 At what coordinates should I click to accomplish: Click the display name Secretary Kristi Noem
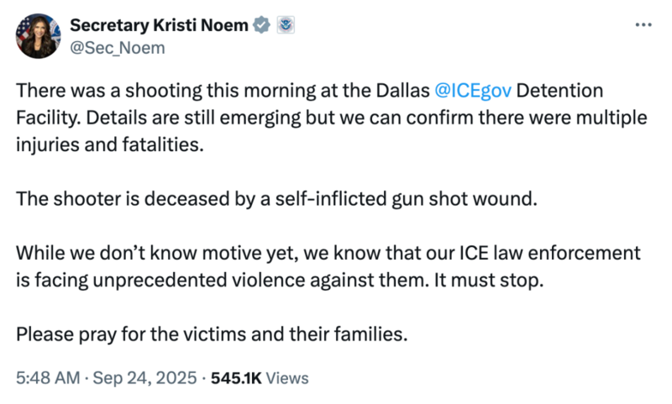(159, 25)
